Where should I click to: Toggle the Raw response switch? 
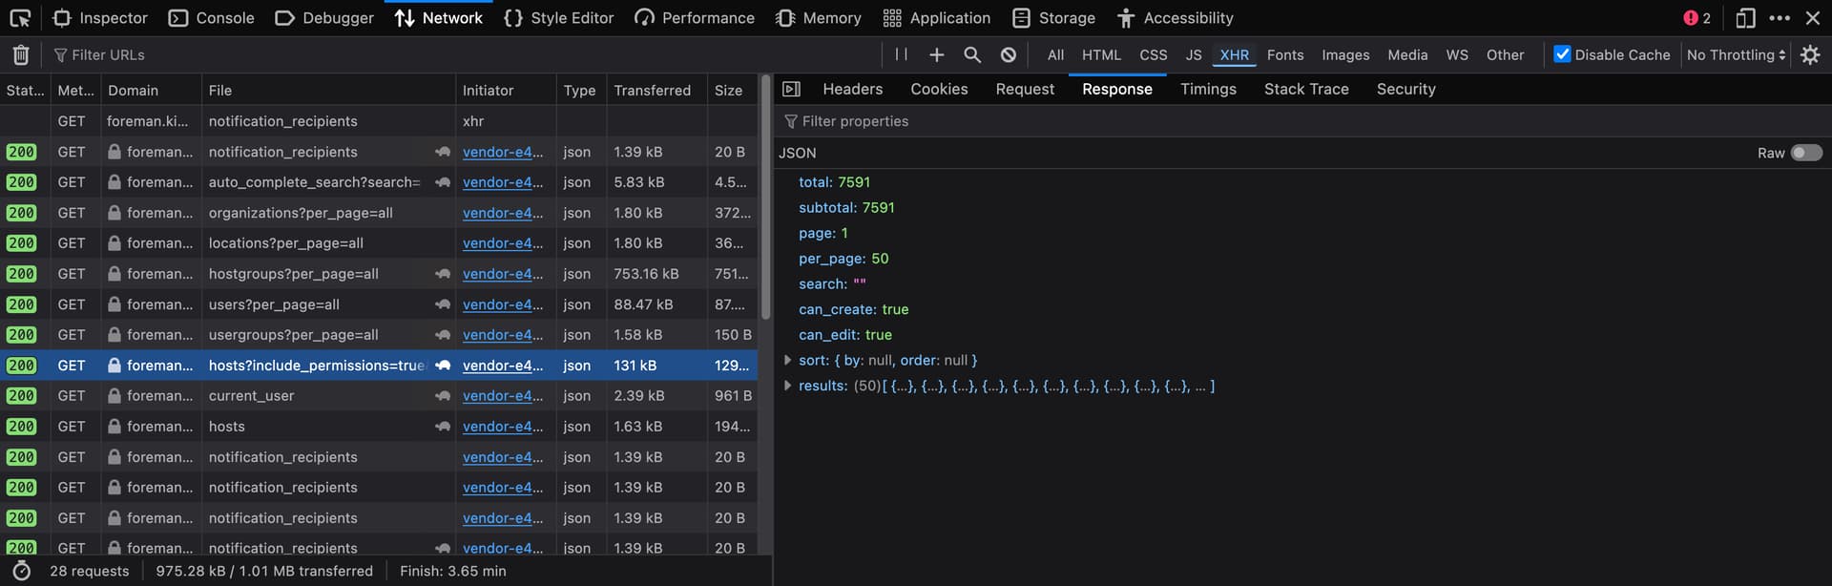[x=1805, y=153]
